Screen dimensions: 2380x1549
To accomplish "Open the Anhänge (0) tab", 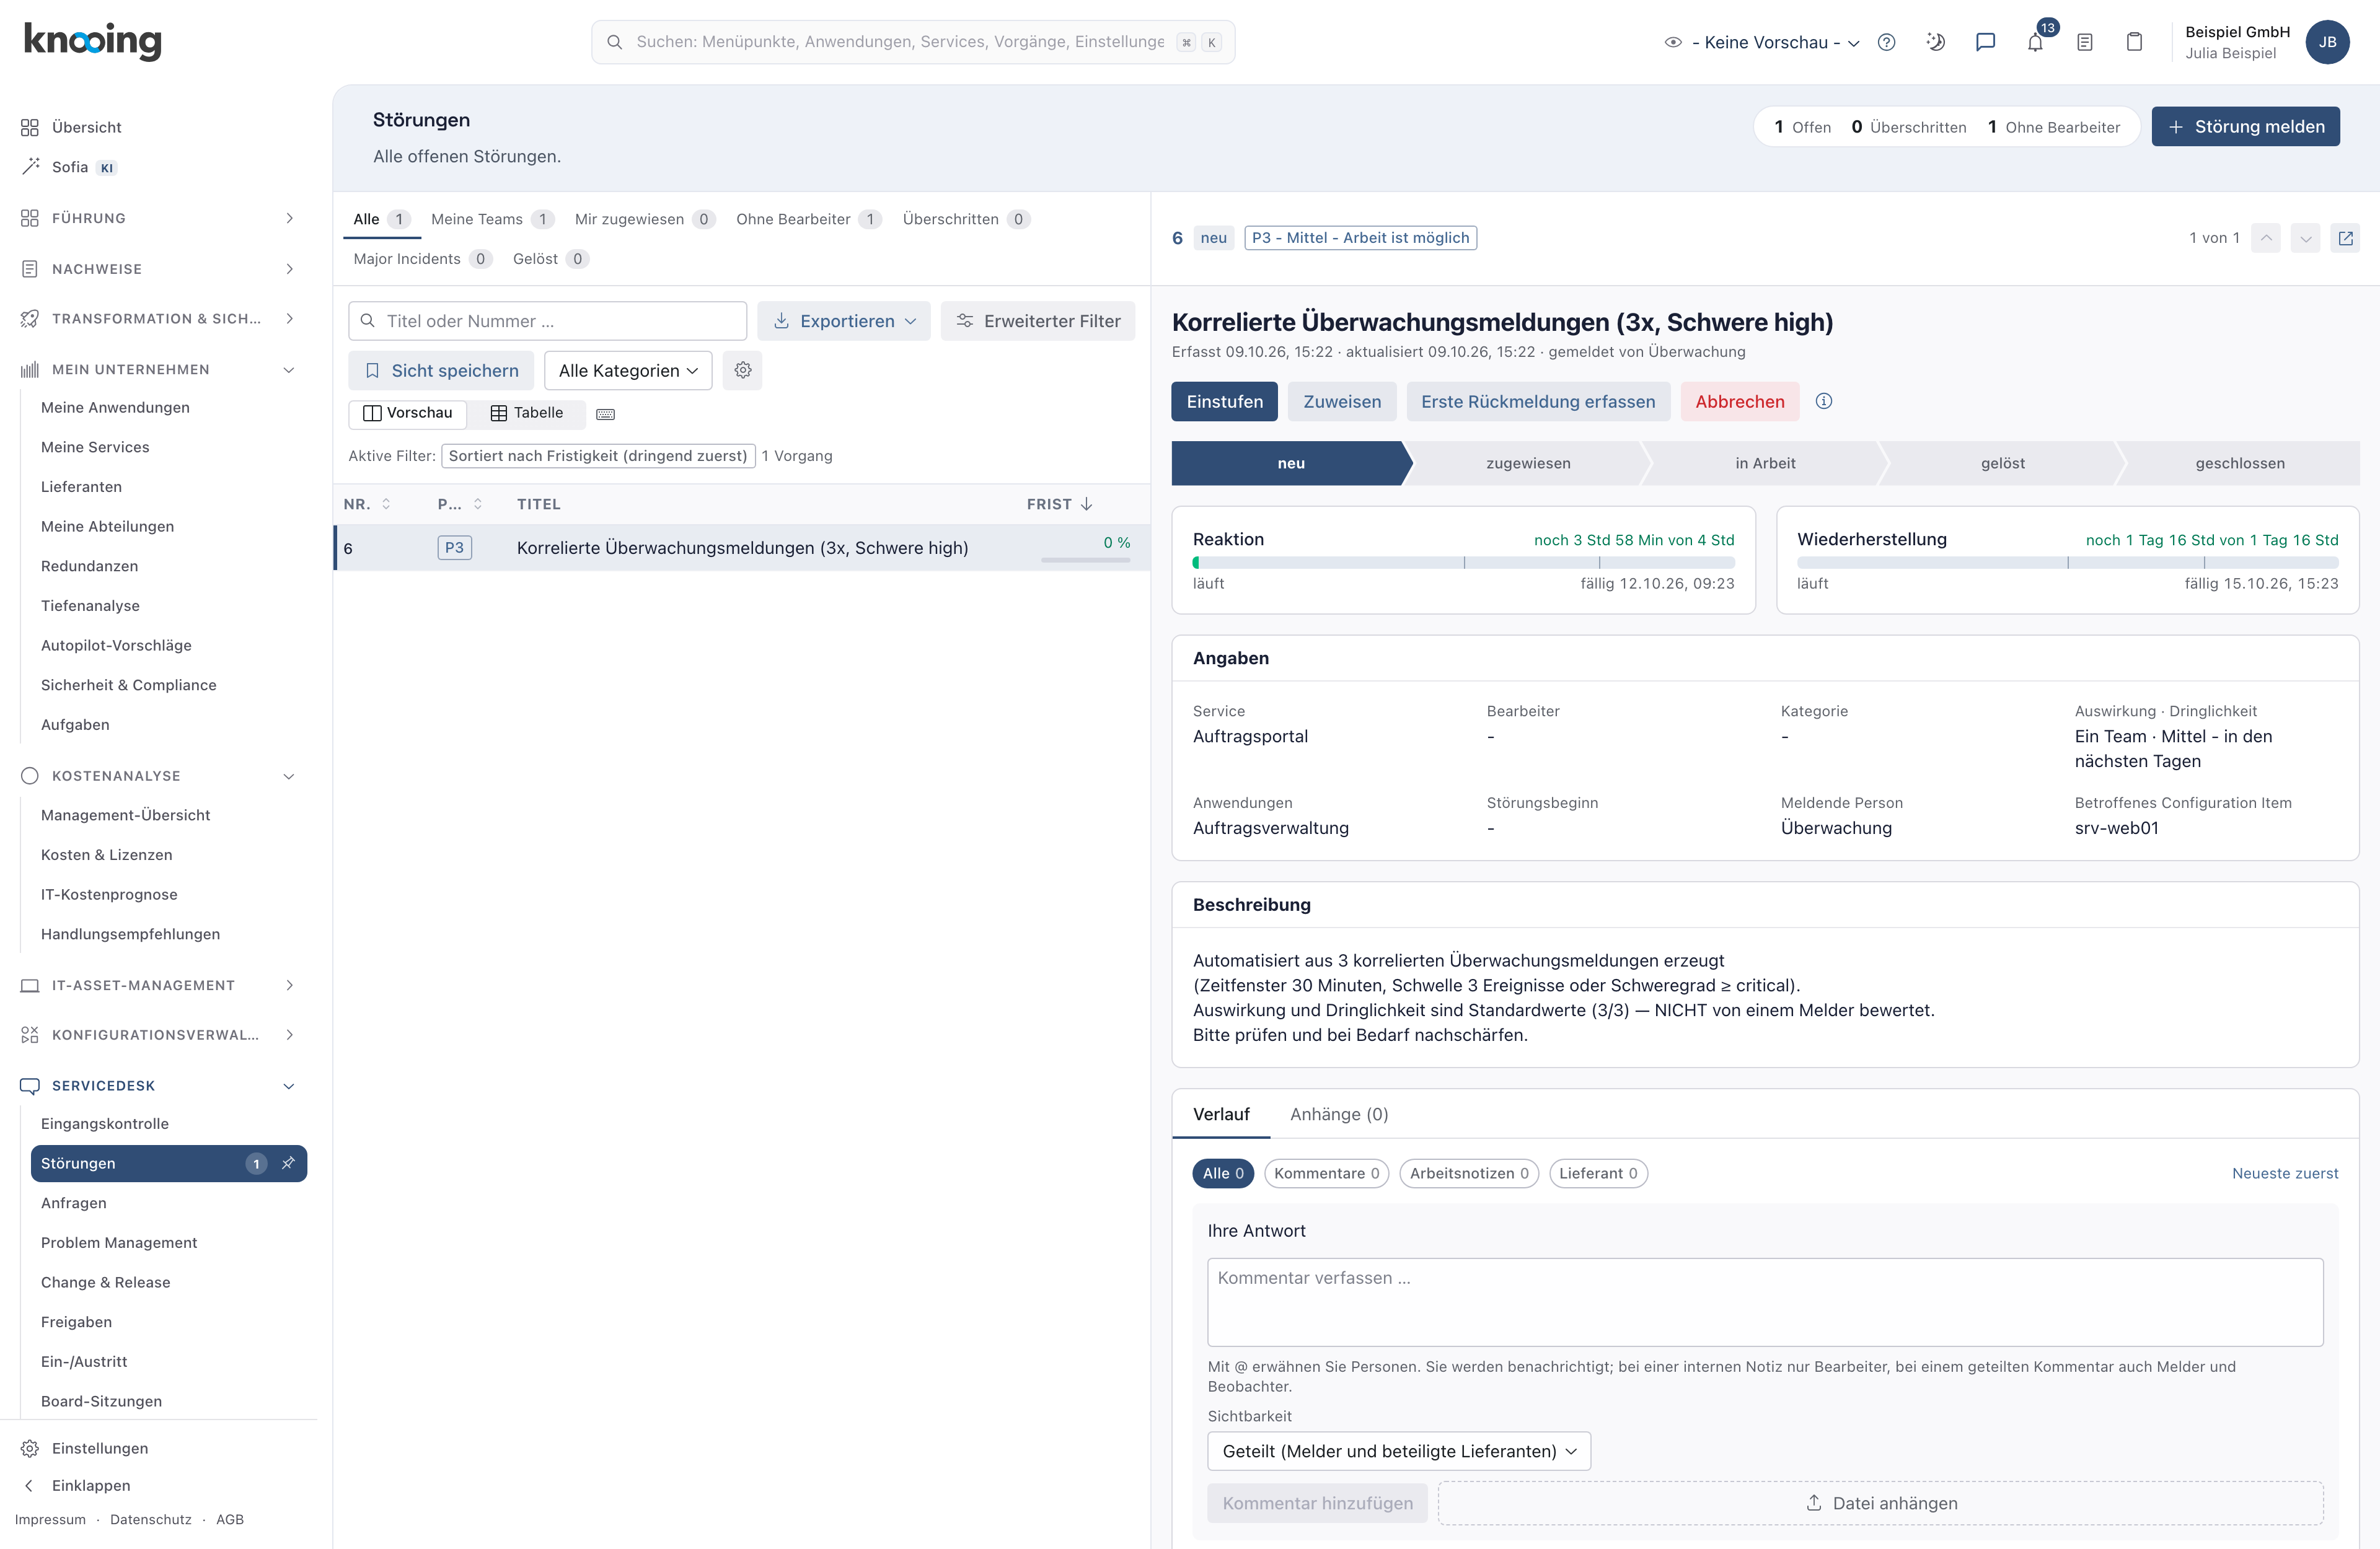I will [x=1339, y=1114].
